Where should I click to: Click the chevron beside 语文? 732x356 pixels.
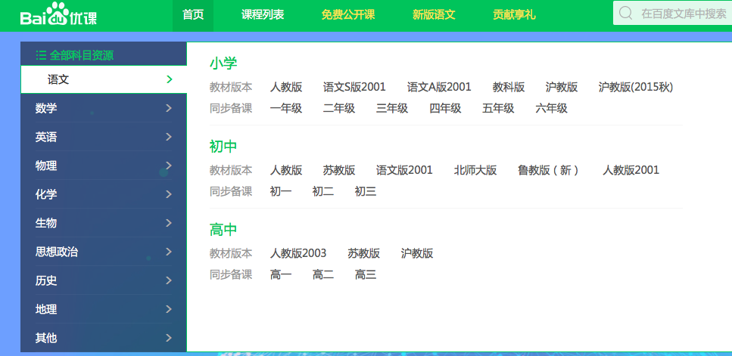pos(169,79)
